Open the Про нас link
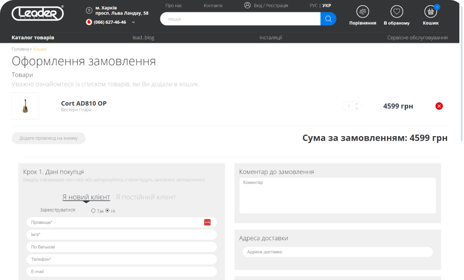This screenshot has width=464, height=280. (174, 6)
